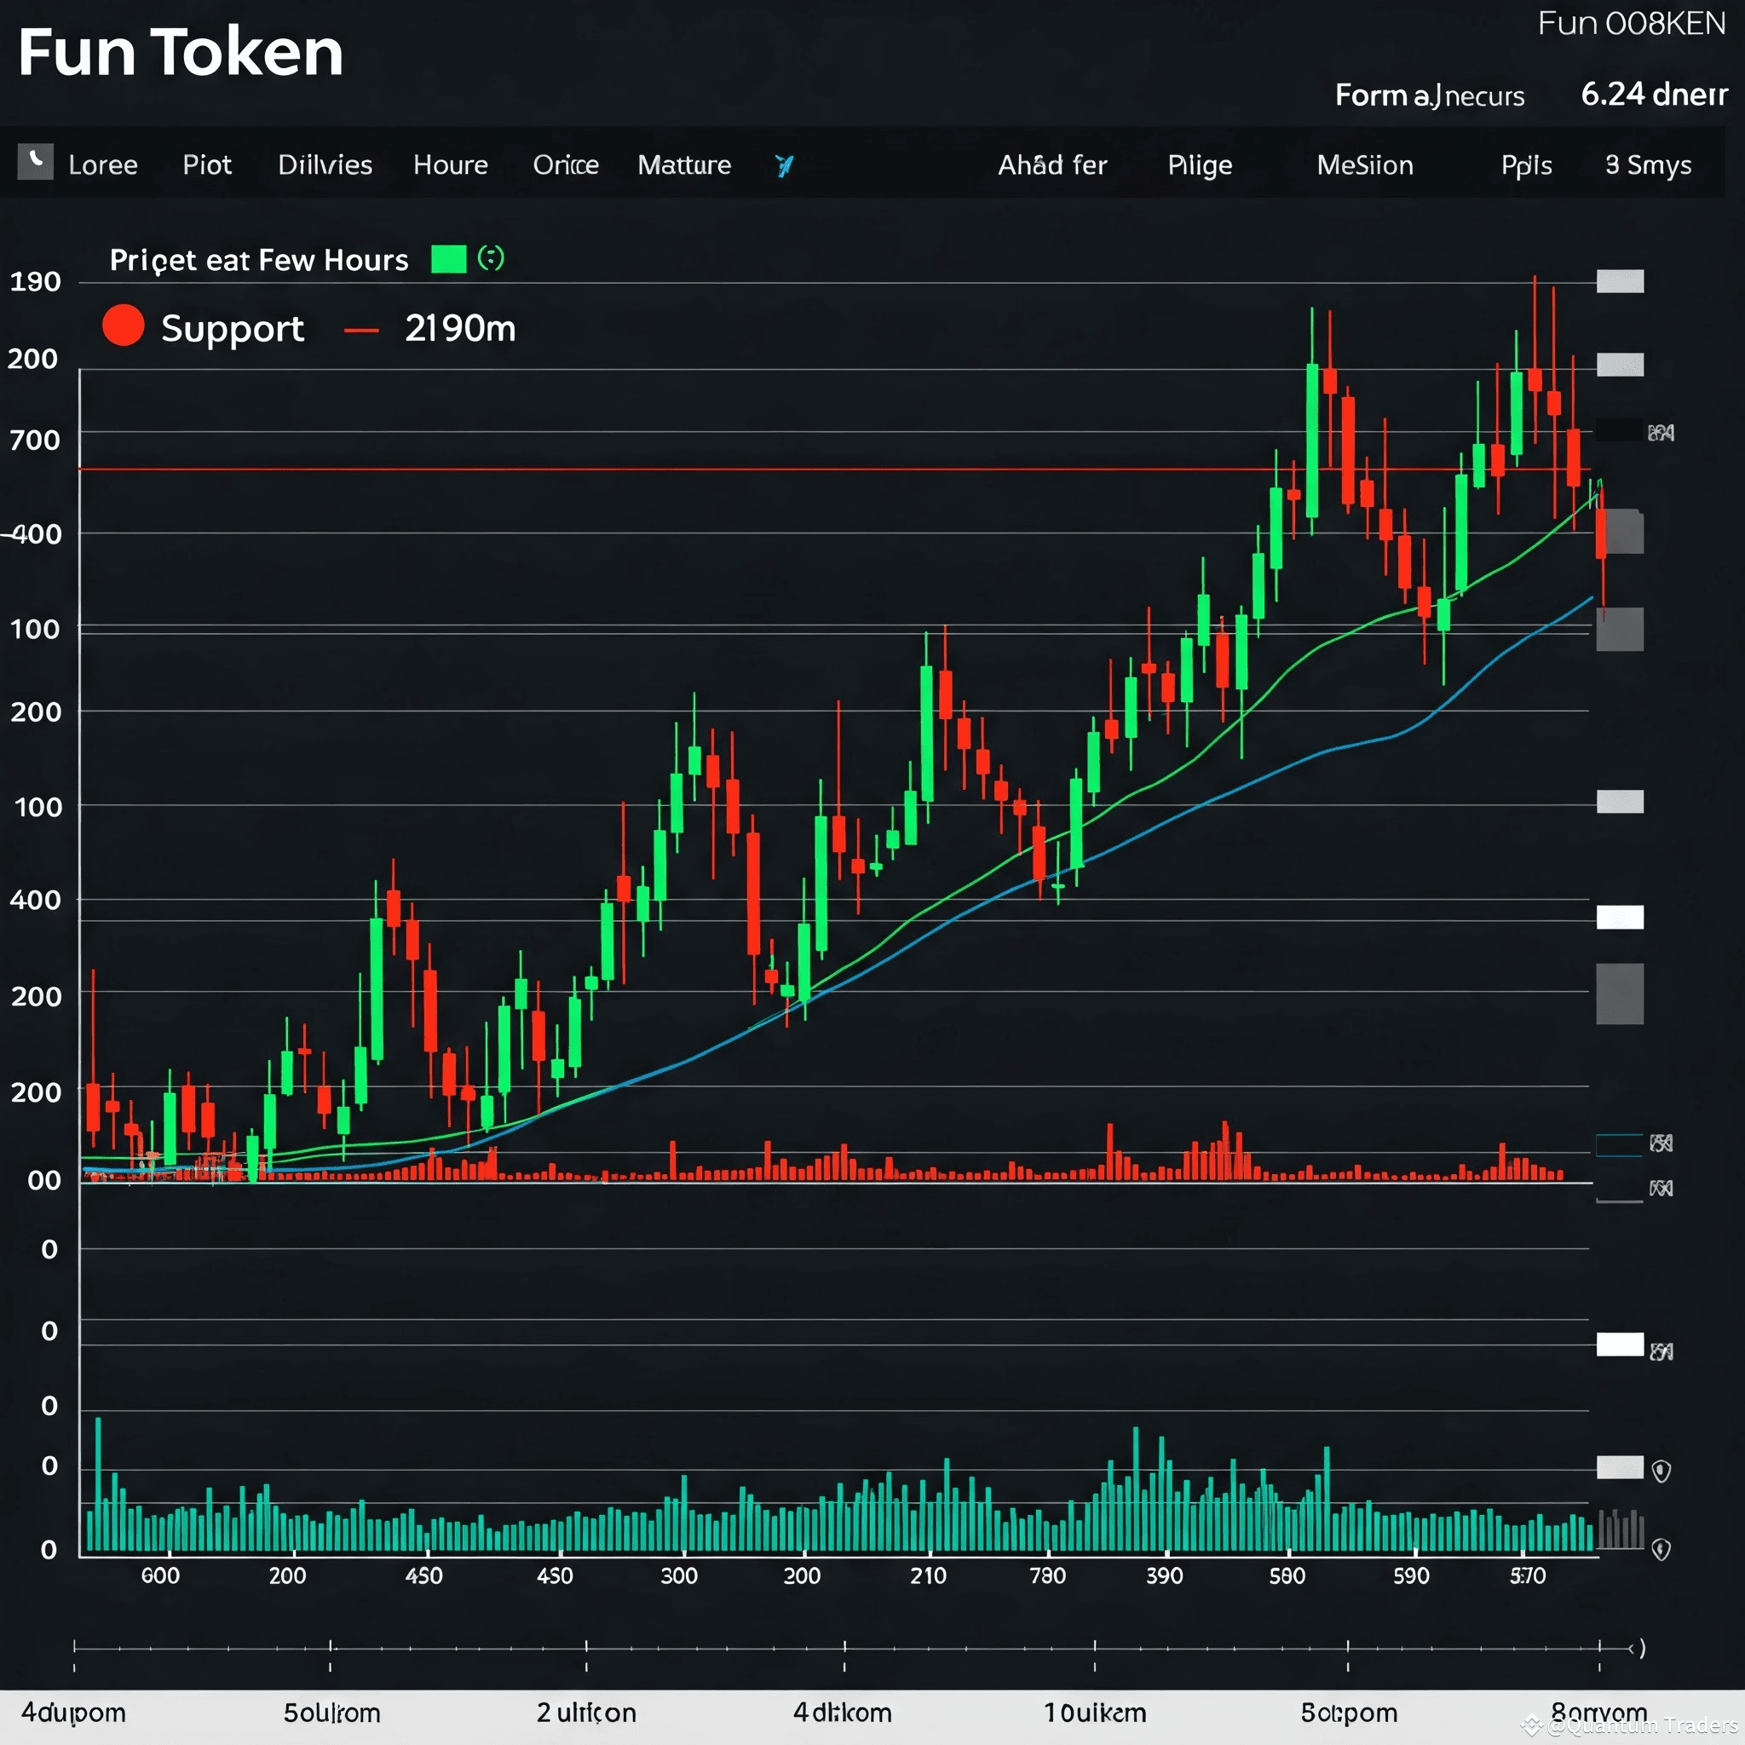Viewport: 1745px width, 1745px height.
Task: Open the 3 Smys timeframe dropdown
Action: point(1648,165)
